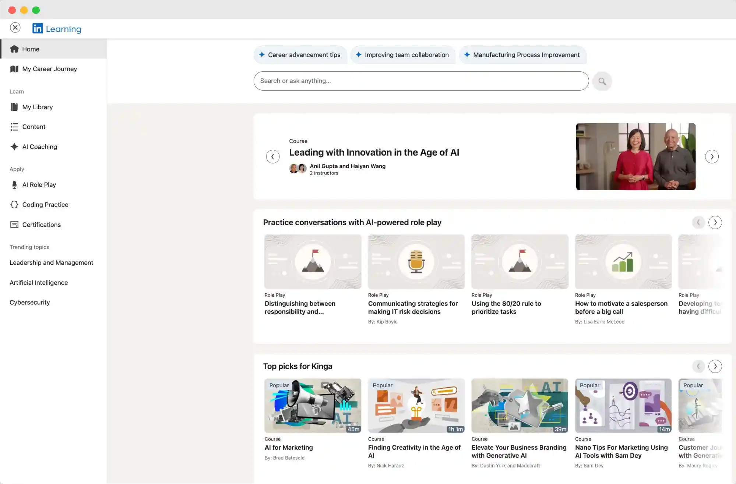Go to previous Top picks cards
This screenshot has height=484, width=736.
[x=698, y=366]
